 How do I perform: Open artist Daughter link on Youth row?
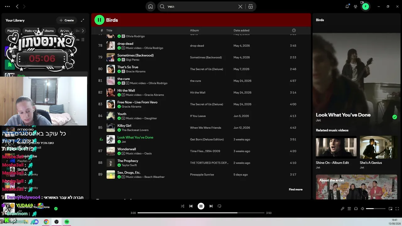click(x=150, y=118)
